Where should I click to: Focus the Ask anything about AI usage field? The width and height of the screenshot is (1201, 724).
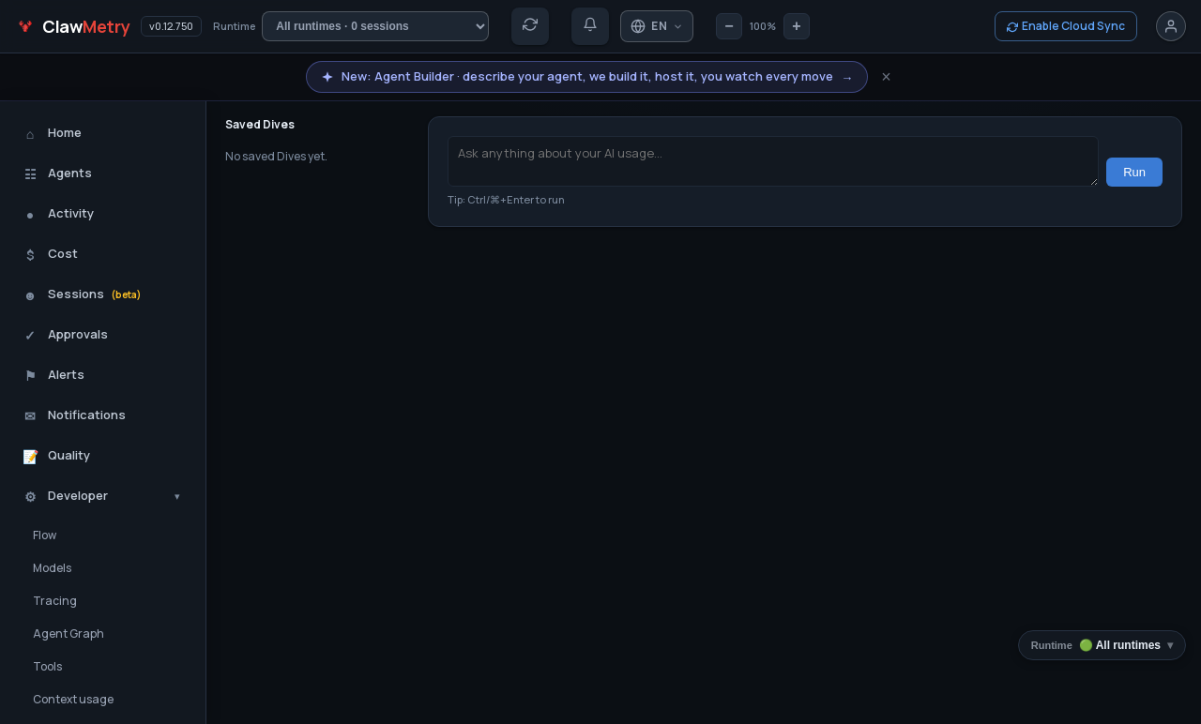click(x=773, y=161)
